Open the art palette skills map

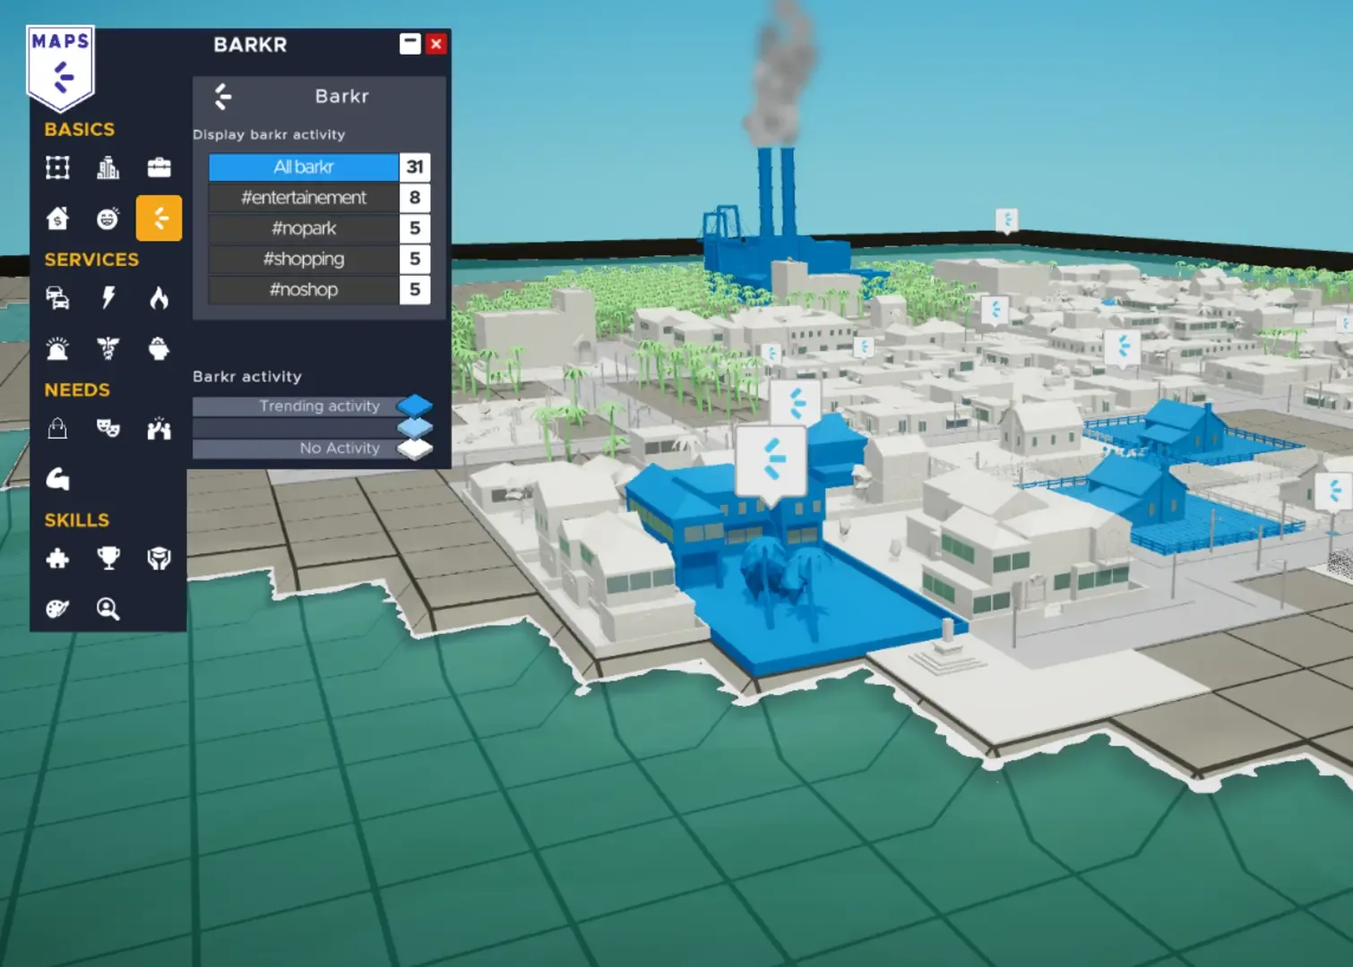(x=57, y=609)
